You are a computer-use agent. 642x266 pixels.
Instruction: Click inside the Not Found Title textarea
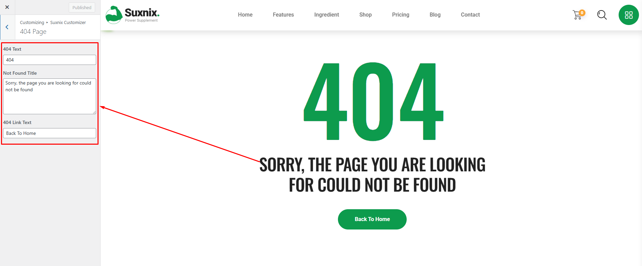click(49, 96)
